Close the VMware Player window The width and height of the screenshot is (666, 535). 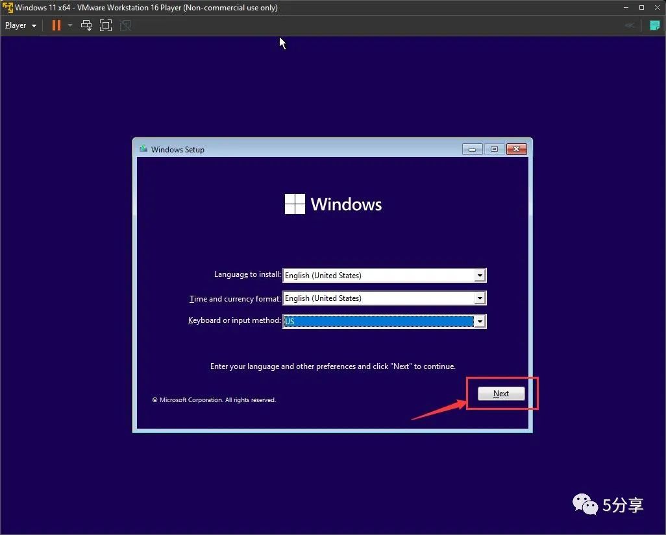point(657,8)
